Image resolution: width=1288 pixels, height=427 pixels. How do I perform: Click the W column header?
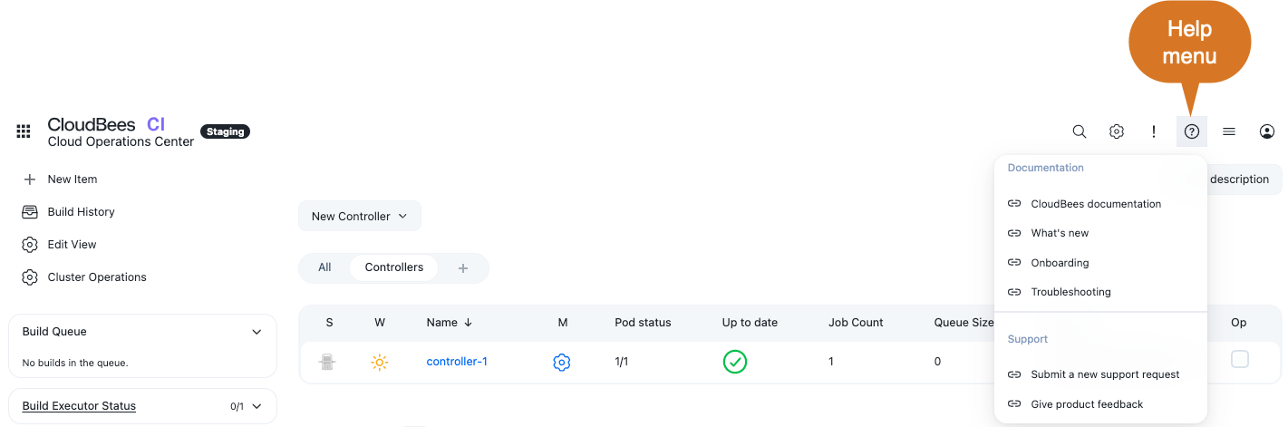[x=380, y=322]
